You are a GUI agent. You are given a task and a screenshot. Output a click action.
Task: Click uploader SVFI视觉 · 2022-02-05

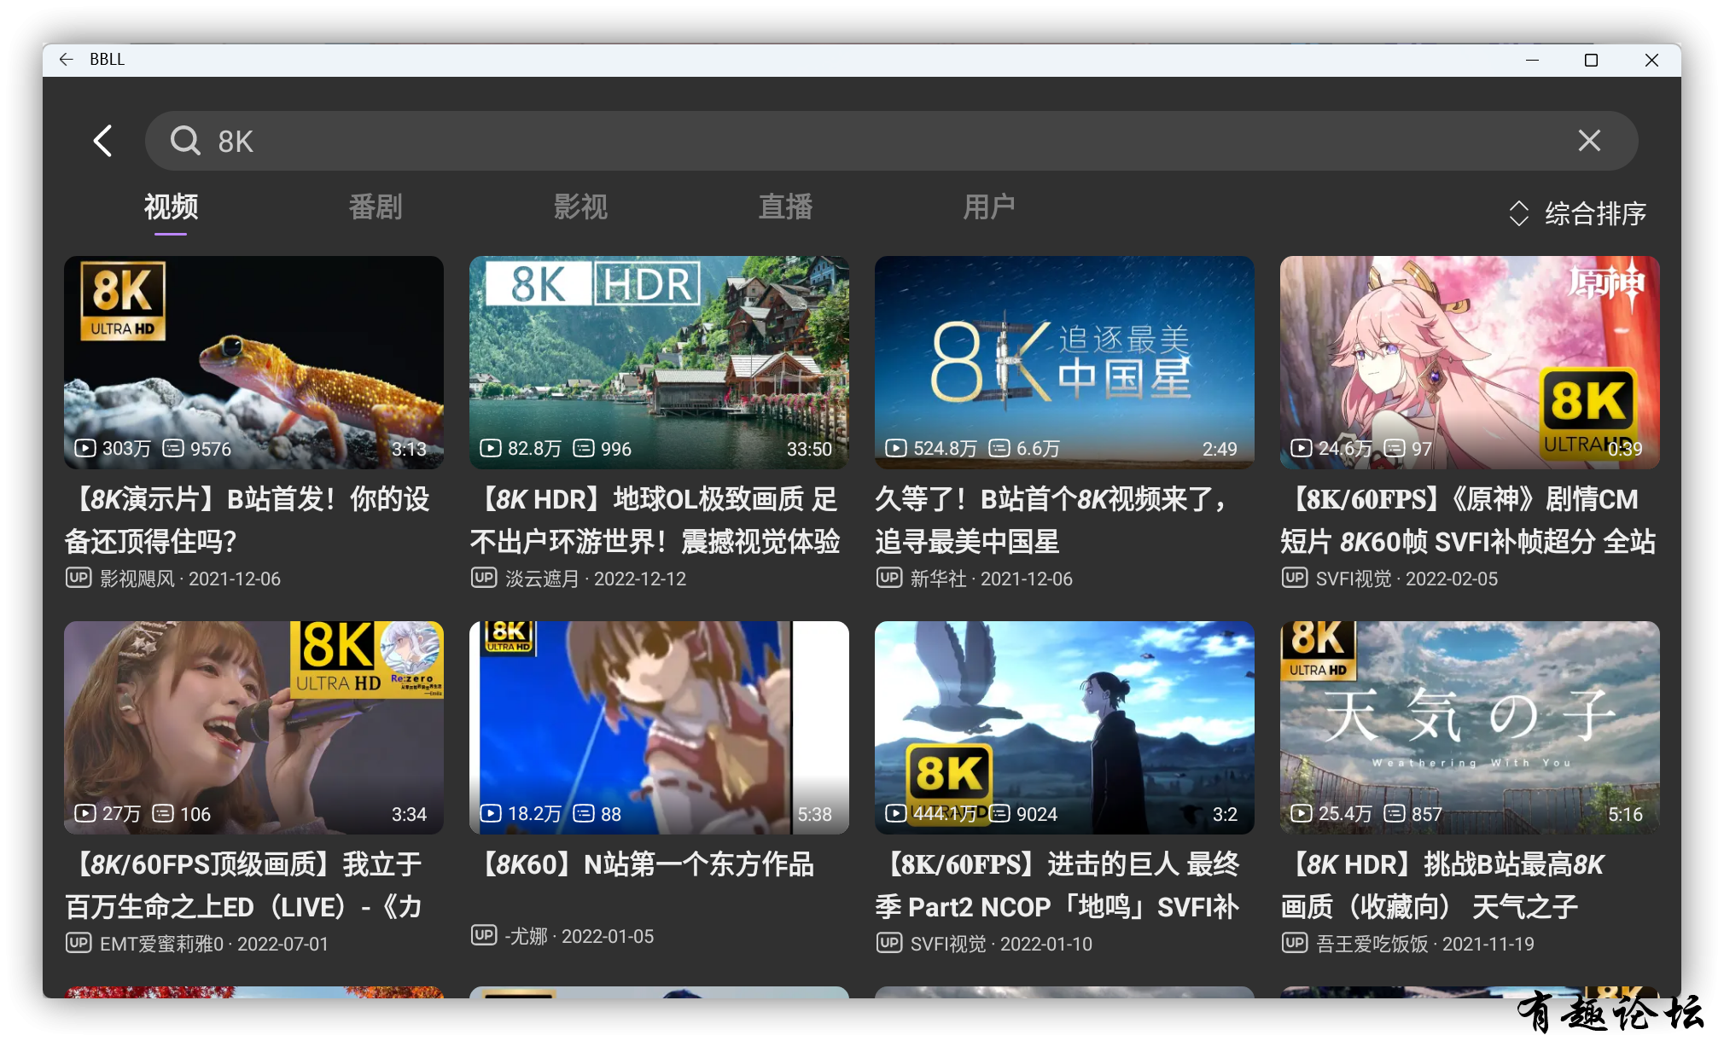tap(1407, 579)
